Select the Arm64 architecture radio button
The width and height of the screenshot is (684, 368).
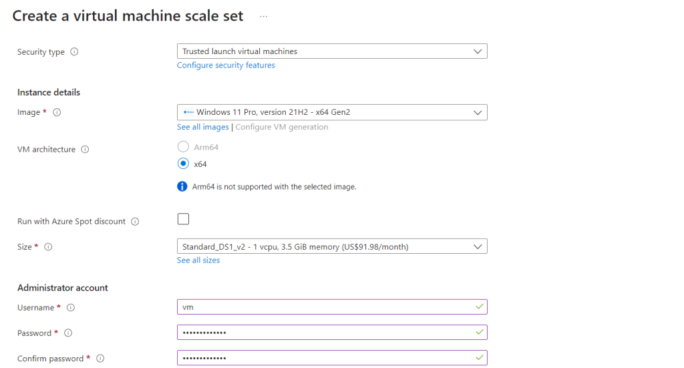pos(183,147)
